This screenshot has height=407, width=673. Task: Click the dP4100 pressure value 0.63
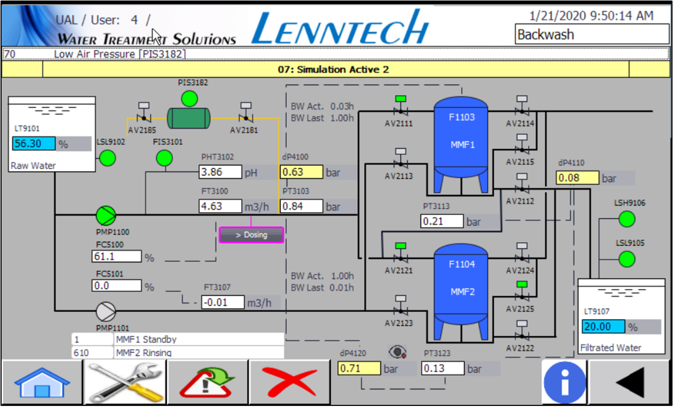pos(301,173)
